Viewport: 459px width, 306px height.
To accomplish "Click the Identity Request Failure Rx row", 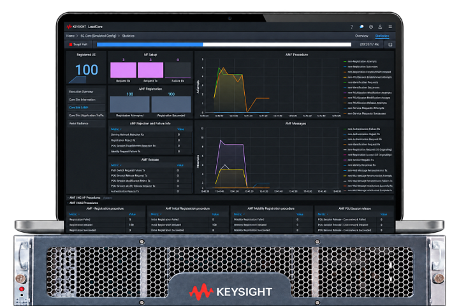I will click(x=150, y=151).
